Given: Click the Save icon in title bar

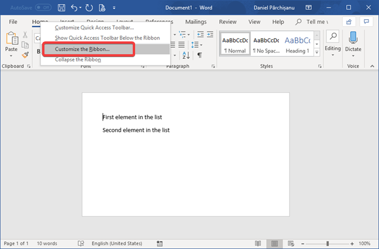Looking at the screenshot, I should [61, 8].
